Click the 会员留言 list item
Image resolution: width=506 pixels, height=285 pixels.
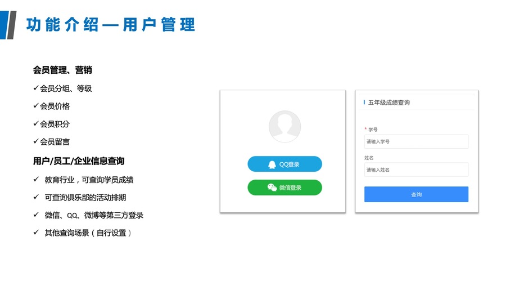pyautogui.click(x=55, y=142)
